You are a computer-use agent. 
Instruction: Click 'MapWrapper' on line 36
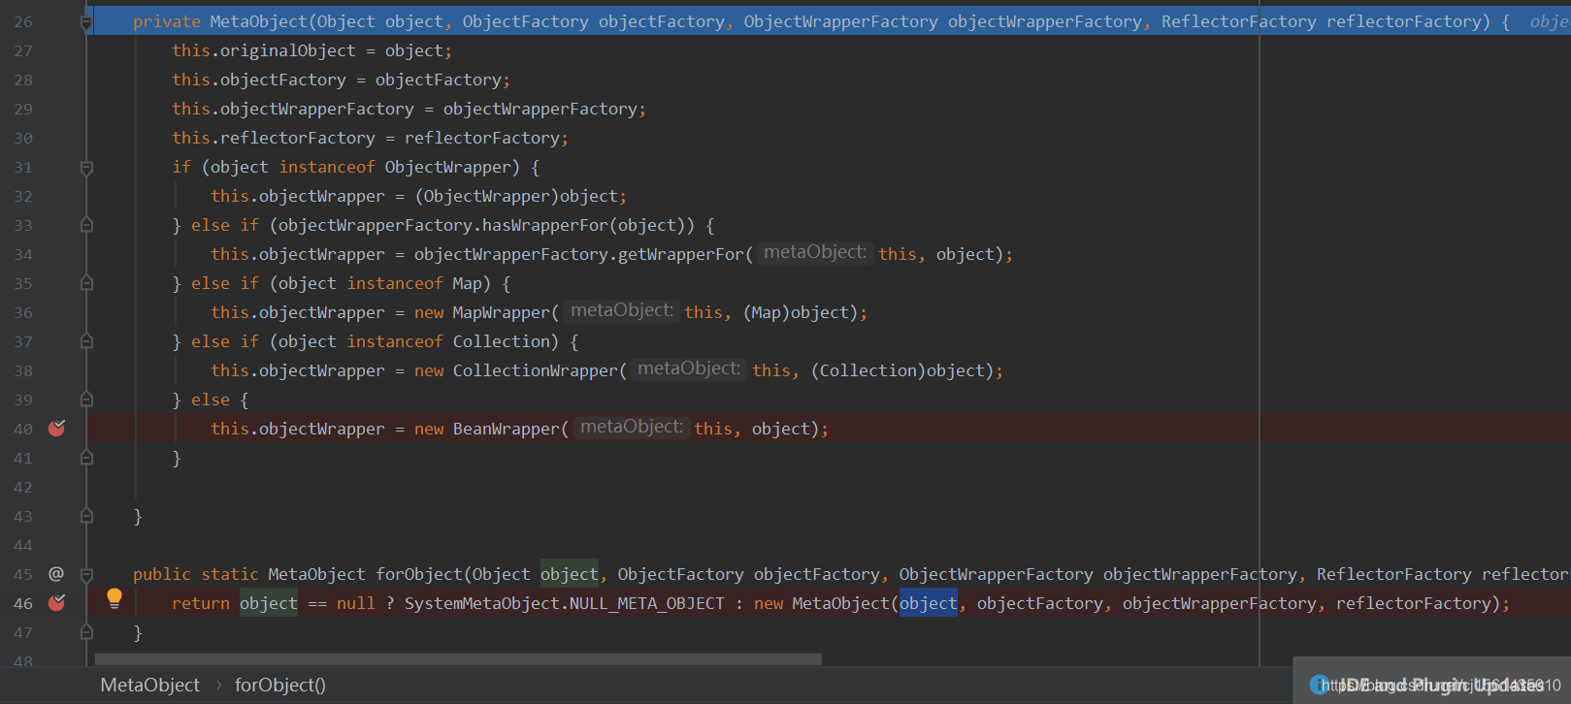tap(501, 312)
